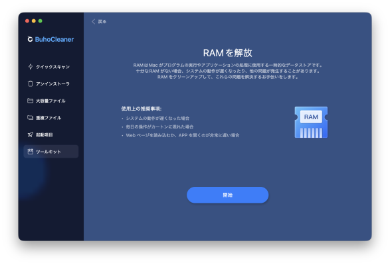Click the RAMを解放 heading

click(227, 52)
